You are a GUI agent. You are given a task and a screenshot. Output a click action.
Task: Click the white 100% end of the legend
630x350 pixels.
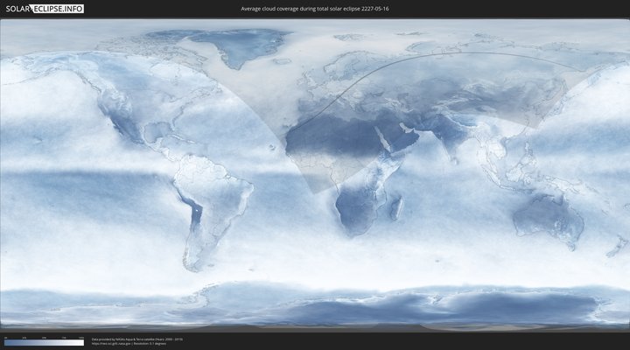[x=81, y=343]
